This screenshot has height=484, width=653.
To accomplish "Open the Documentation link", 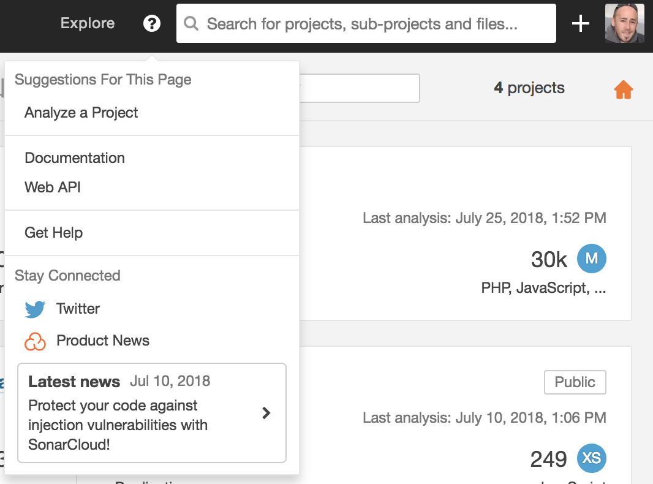I will [x=75, y=158].
